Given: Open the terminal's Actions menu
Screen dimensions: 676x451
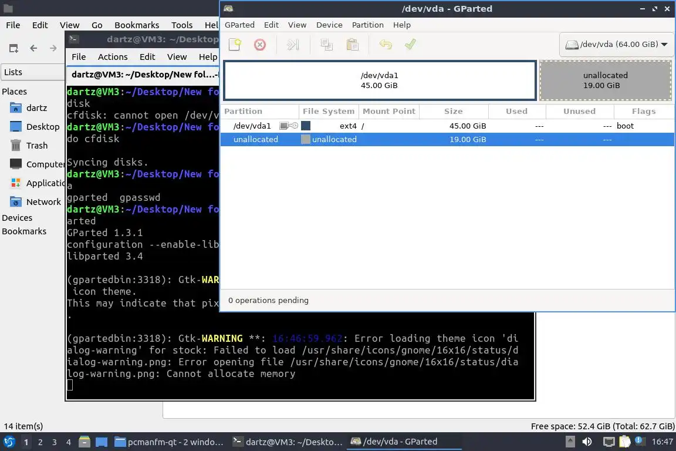Looking at the screenshot, I should pos(113,57).
